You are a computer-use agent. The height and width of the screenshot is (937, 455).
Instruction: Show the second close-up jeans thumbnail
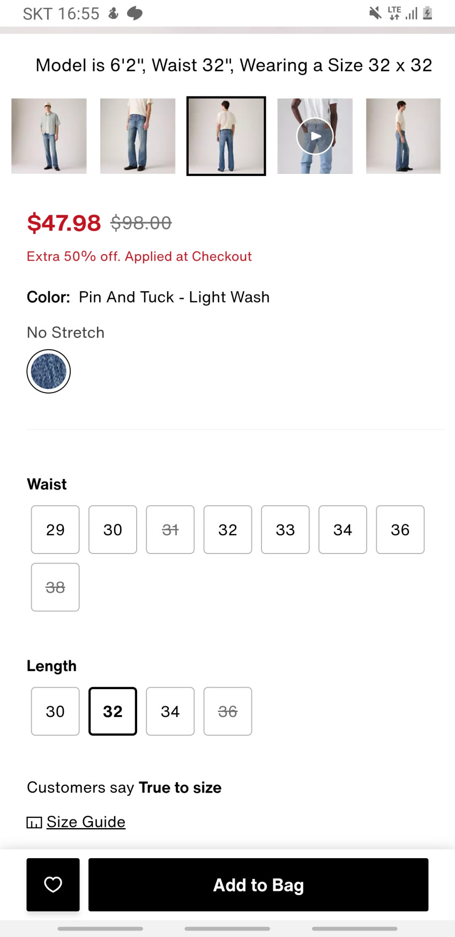[138, 136]
